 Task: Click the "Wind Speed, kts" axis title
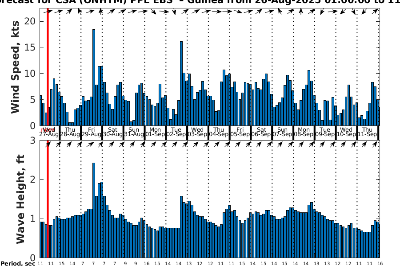[x=15, y=67]
